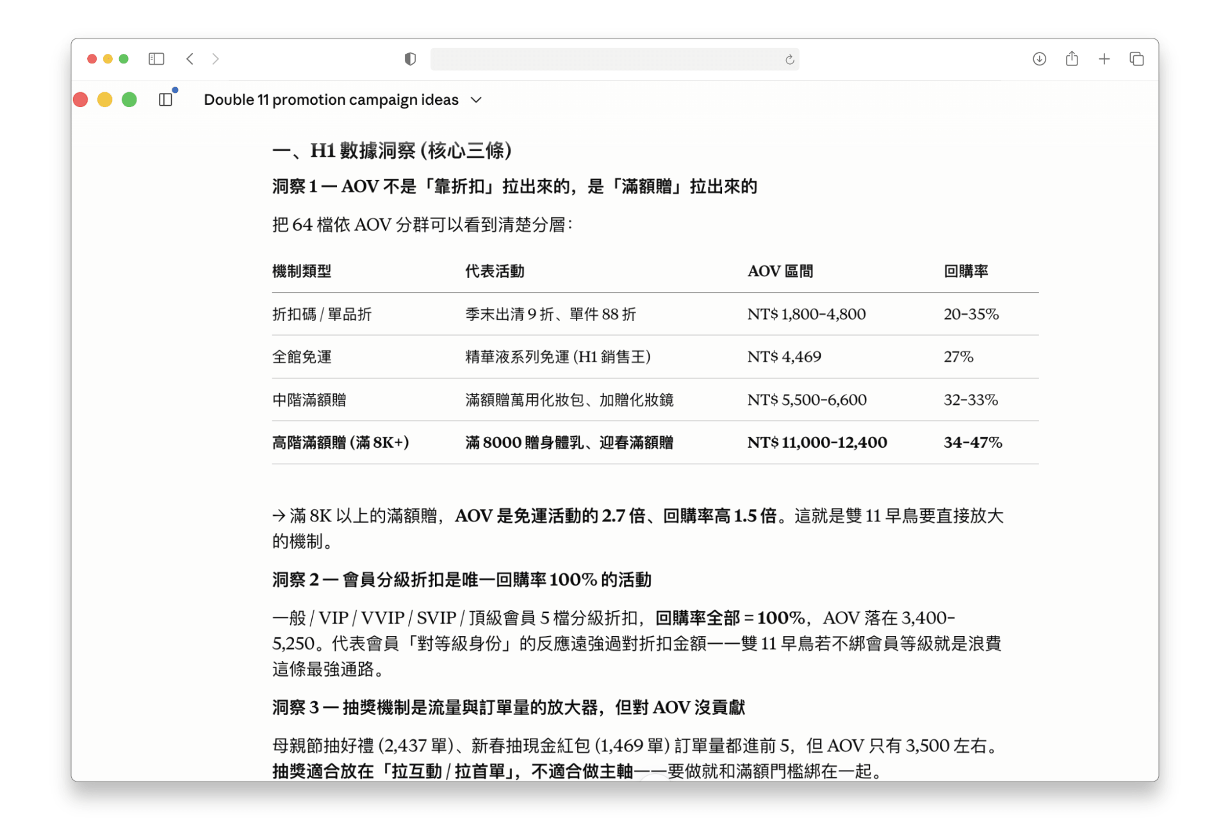The image size is (1230, 820).
Task: Click the browser address bar
Action: [614, 59]
